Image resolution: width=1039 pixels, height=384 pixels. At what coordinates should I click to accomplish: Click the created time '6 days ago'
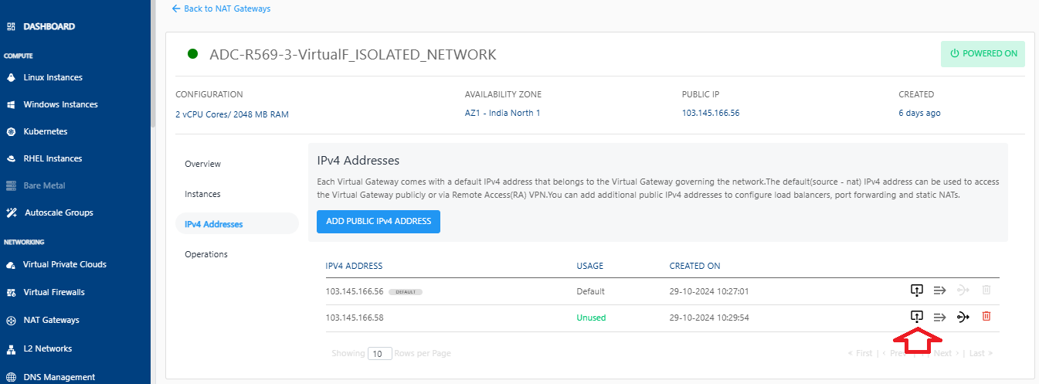[919, 113]
